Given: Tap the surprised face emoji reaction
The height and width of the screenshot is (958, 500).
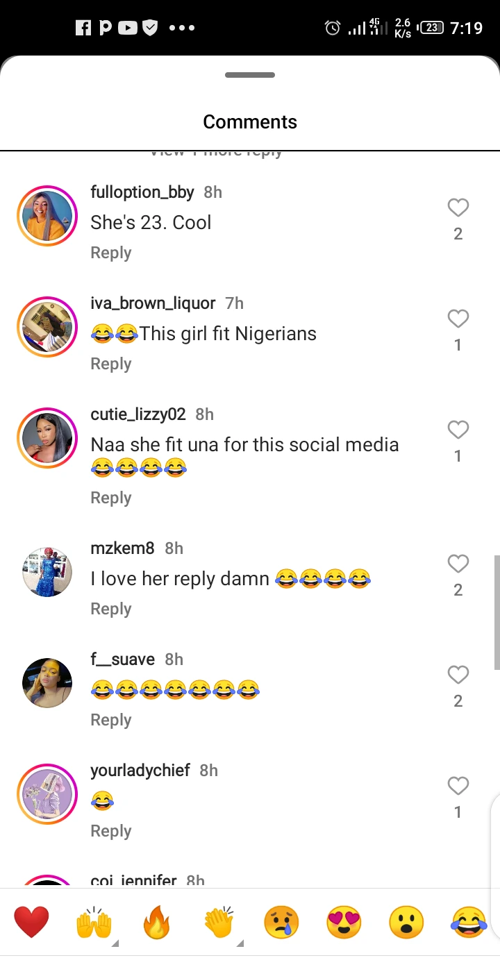Looking at the screenshot, I should click(x=406, y=923).
